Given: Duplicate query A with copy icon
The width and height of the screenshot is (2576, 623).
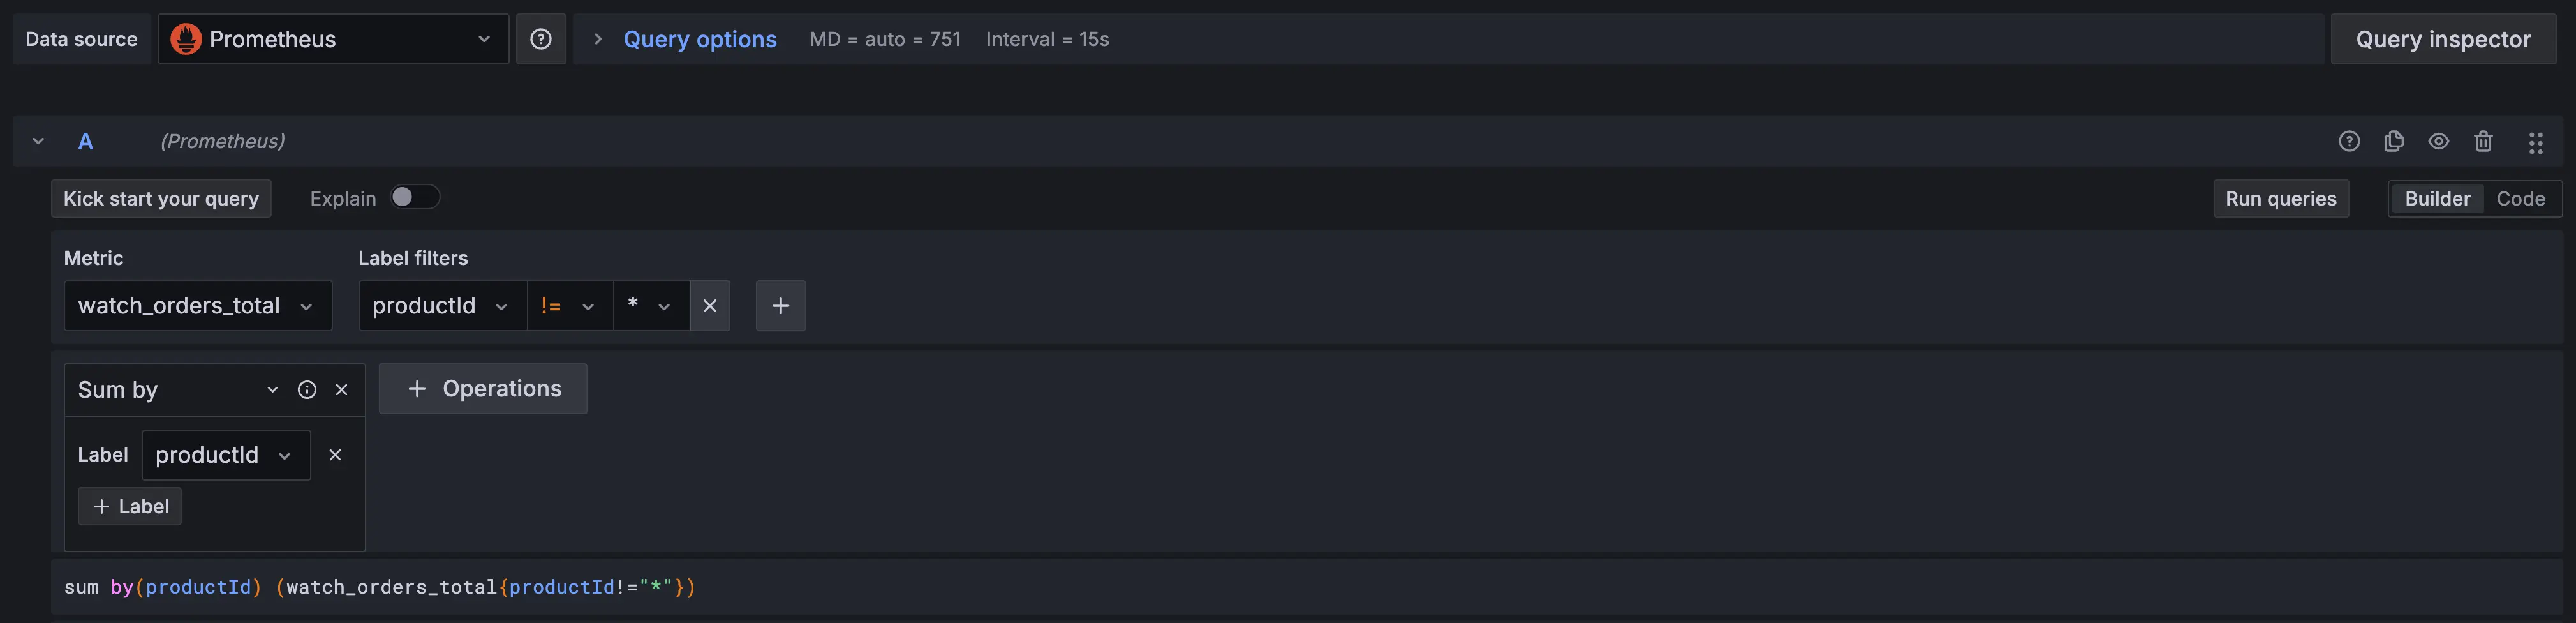Looking at the screenshot, I should click(2394, 141).
